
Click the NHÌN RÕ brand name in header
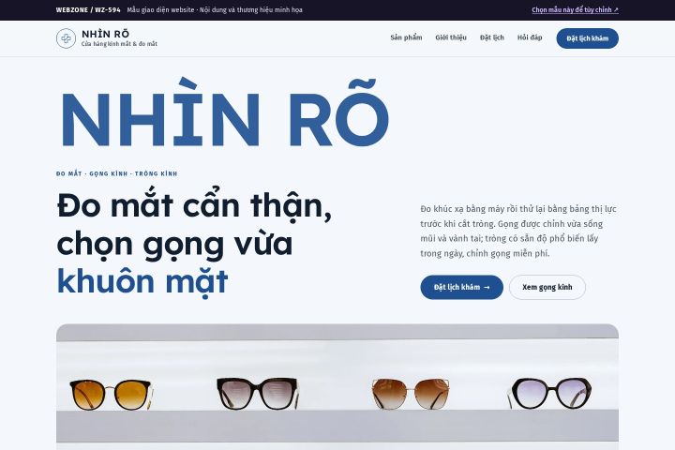tap(105, 34)
